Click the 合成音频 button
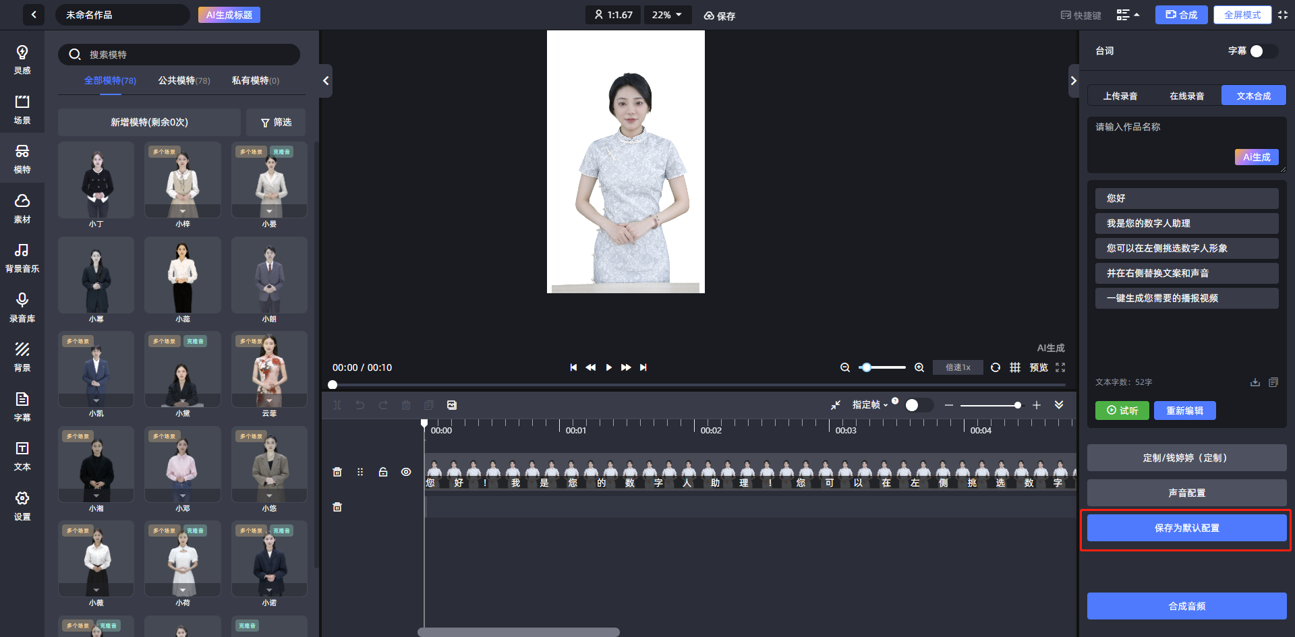Image resolution: width=1295 pixels, height=637 pixels. [1186, 606]
